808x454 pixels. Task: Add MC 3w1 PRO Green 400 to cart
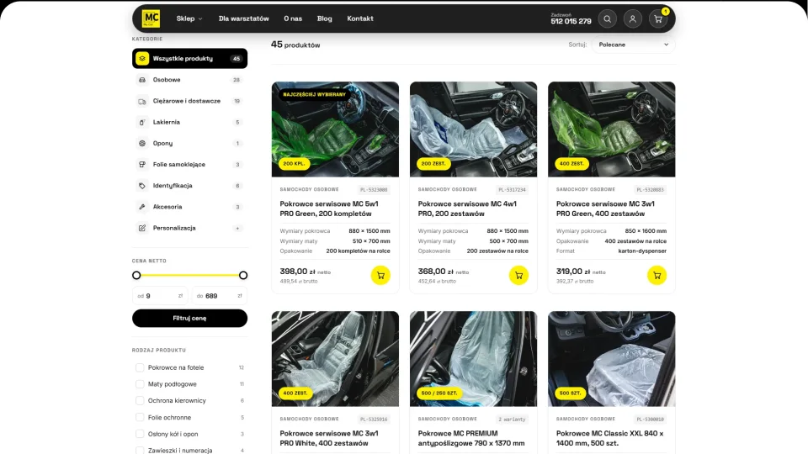tap(657, 276)
